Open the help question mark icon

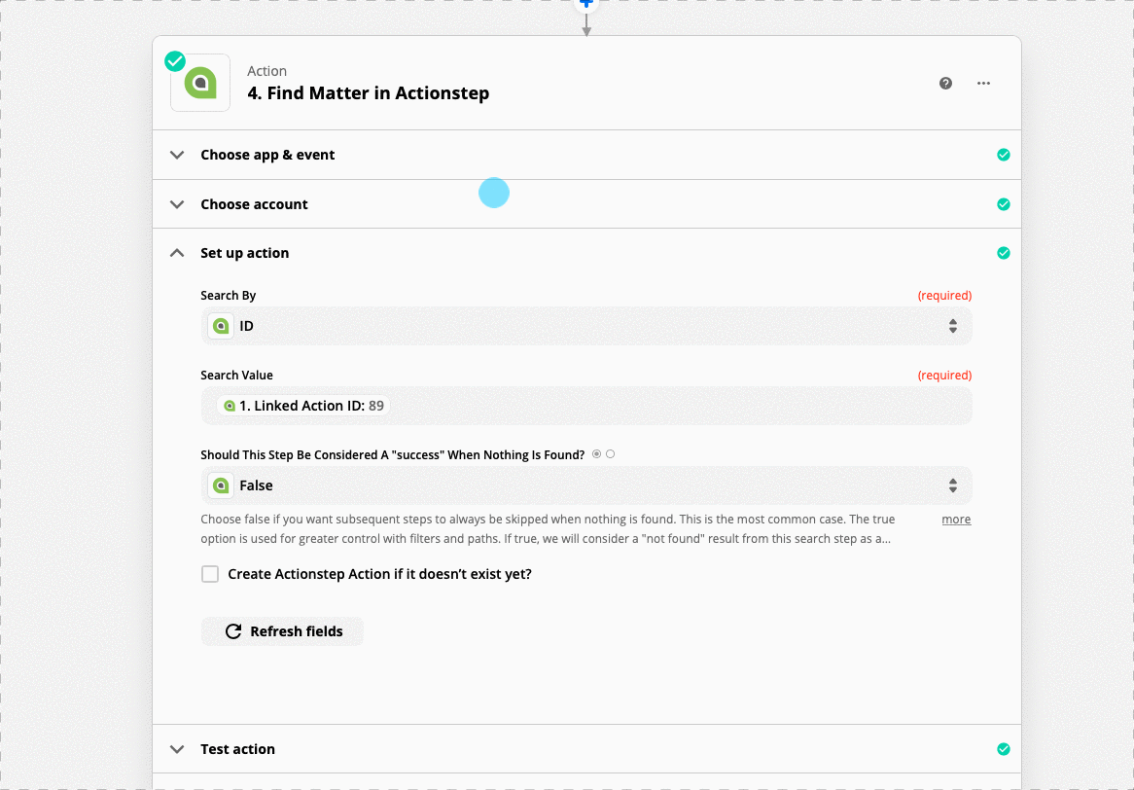coord(945,84)
